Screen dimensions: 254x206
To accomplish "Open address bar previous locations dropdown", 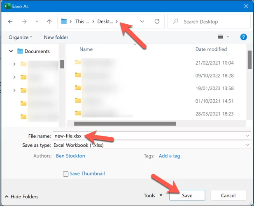I will coord(142,21).
